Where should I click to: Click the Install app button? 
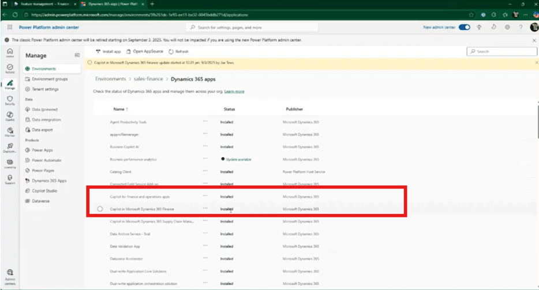pos(108,51)
